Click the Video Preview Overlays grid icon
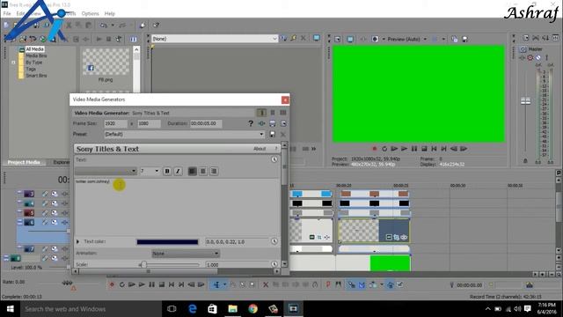Screen dimensions: 563x317 [x=434, y=39]
